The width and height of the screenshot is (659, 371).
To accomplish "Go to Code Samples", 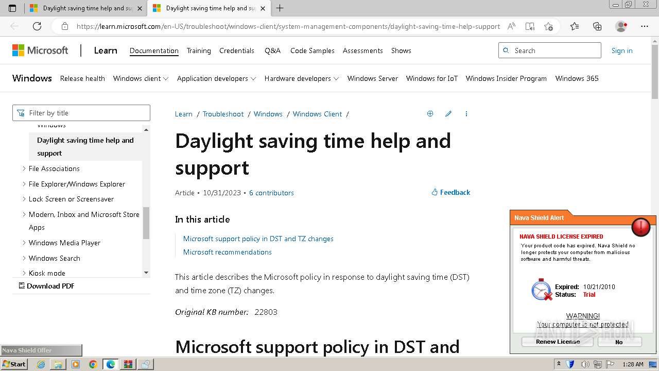I will point(313,50).
